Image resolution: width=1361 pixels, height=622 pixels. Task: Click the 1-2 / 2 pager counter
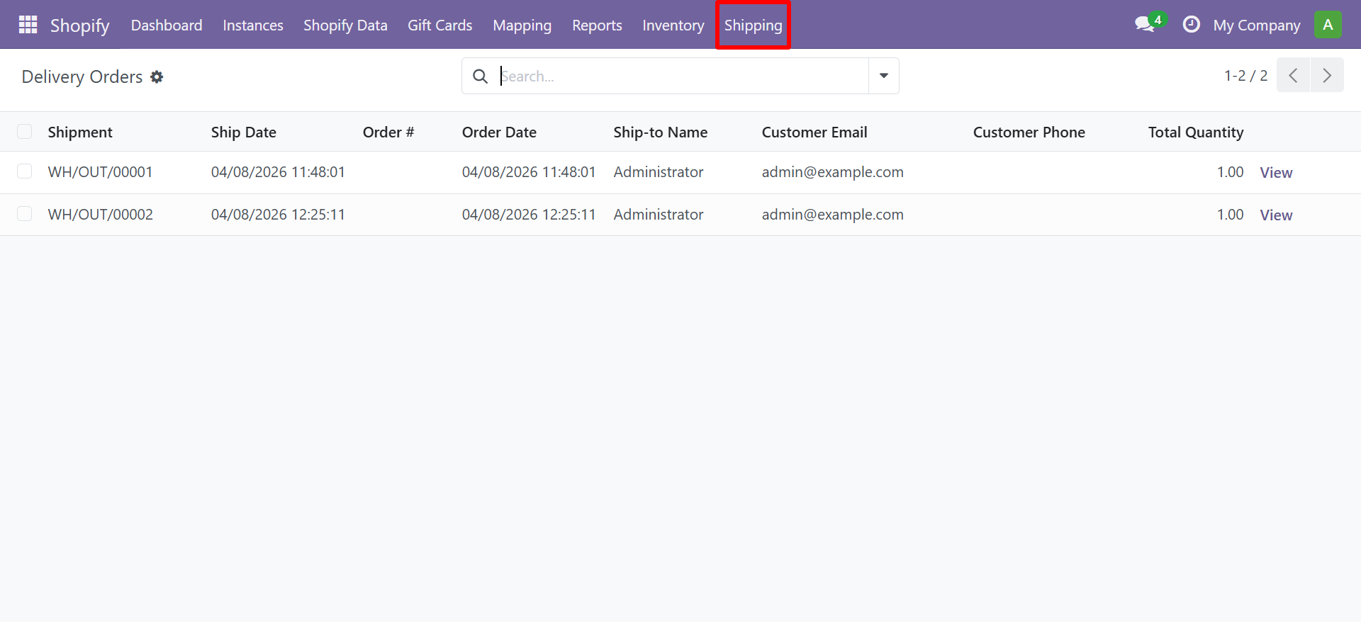click(1245, 76)
